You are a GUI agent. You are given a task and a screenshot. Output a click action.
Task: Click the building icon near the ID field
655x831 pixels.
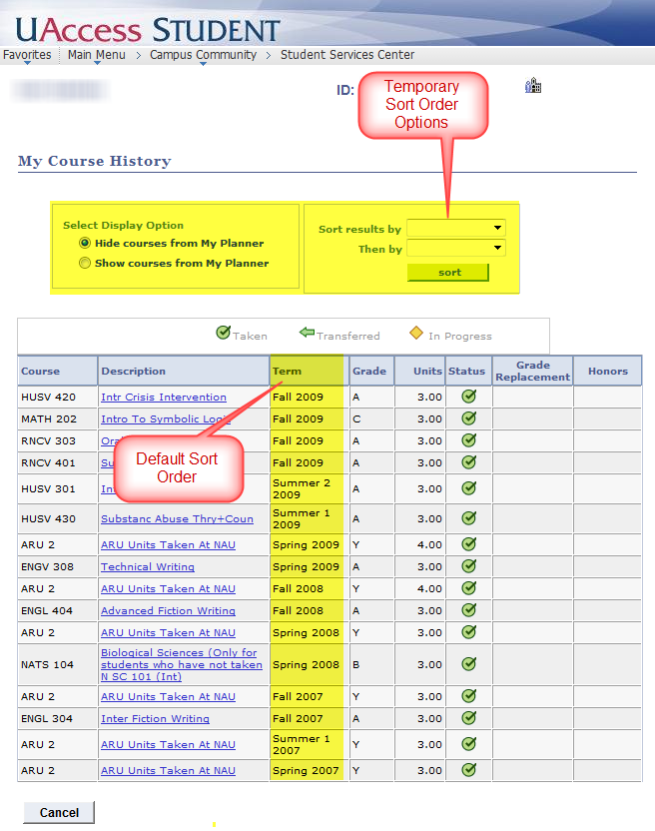click(533, 87)
